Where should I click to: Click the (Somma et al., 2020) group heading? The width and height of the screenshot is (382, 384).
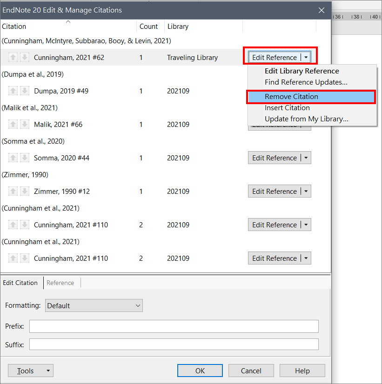(33, 141)
